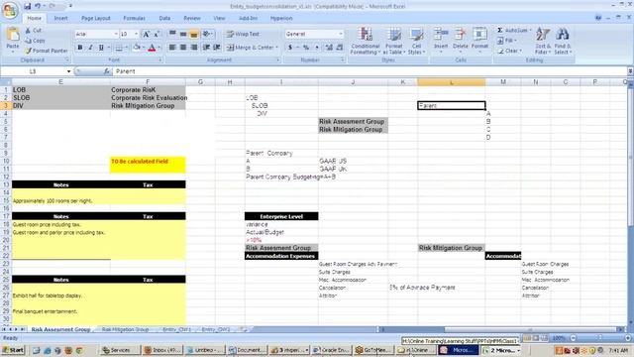Viewport: 634px width, 357px height.
Task: Center text horizontally
Action: tap(183, 48)
